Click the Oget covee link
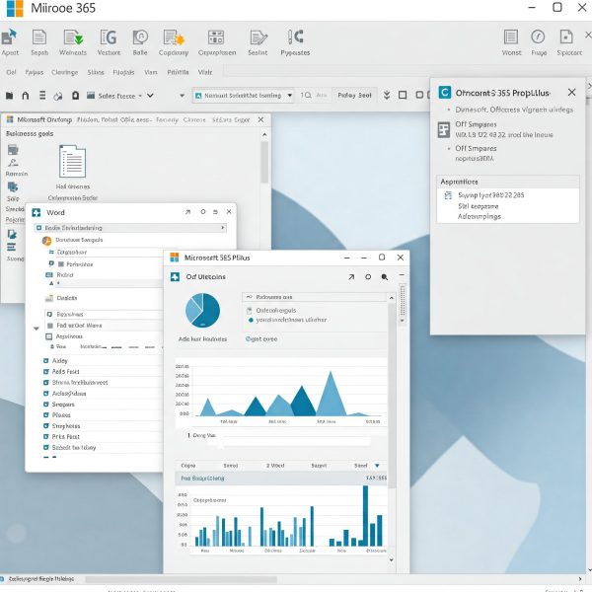Image resolution: width=592 pixels, height=592 pixels. click(x=261, y=338)
